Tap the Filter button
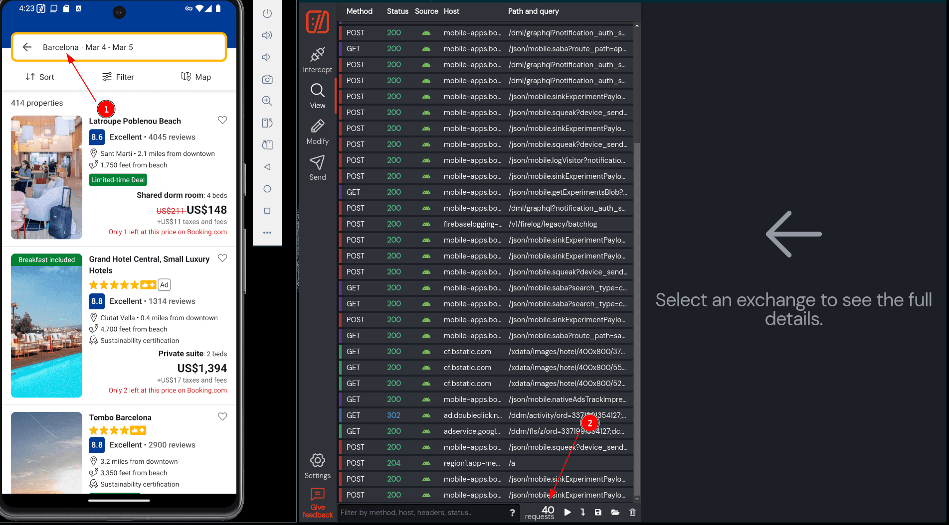 [x=118, y=77]
